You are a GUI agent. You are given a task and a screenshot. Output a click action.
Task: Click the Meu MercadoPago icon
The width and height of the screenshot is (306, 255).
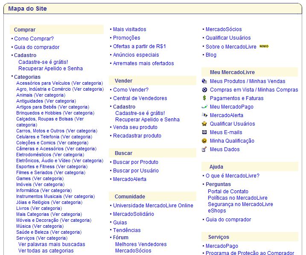(204, 107)
